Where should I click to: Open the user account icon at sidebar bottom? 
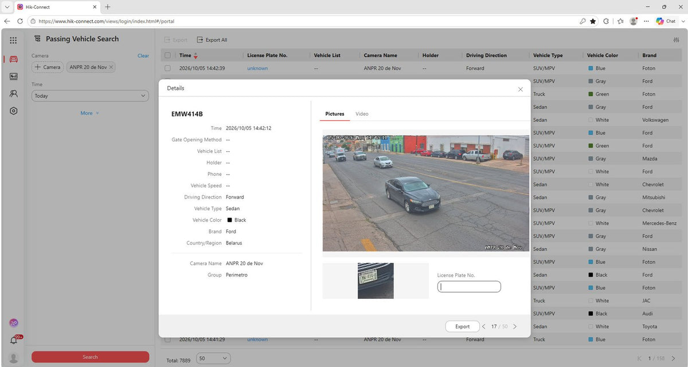coord(13,358)
